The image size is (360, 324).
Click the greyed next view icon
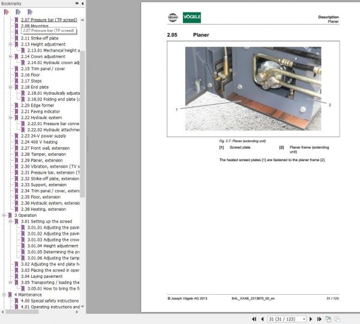click(337, 319)
